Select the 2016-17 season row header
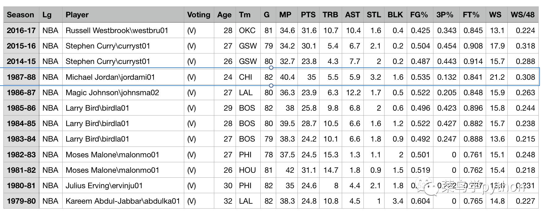The width and height of the screenshot is (543, 212). 21,31
